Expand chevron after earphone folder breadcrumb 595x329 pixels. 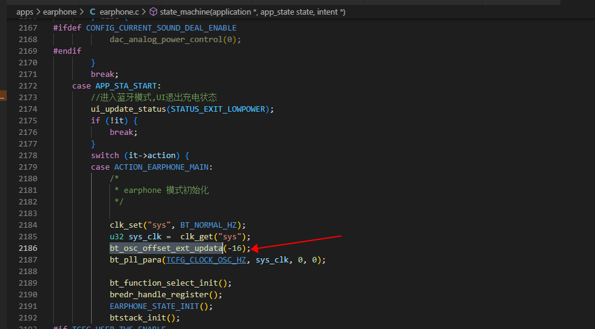coord(81,12)
